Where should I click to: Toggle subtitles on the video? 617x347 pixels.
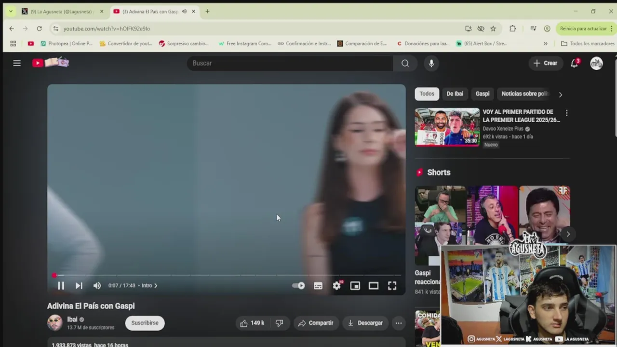coord(318,286)
